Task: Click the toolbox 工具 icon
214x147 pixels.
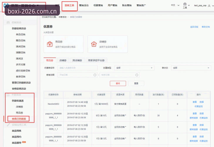Action: [x=185, y=4]
